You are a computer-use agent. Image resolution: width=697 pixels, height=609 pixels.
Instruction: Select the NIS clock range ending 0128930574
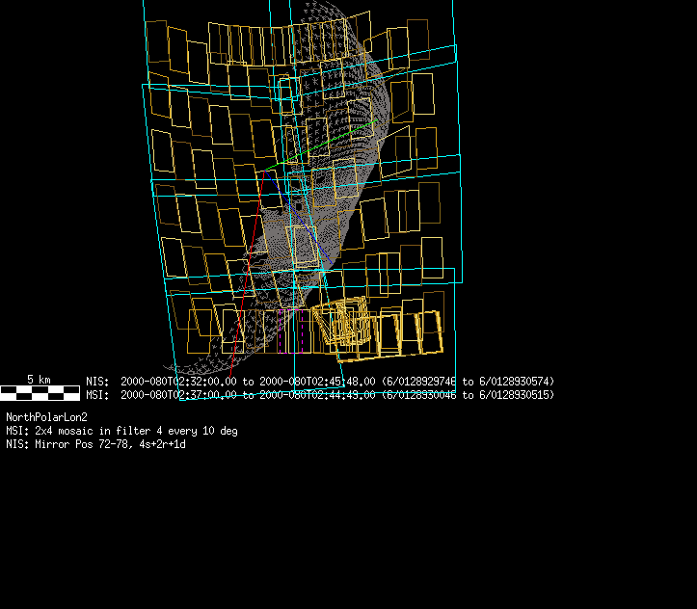coord(468,381)
